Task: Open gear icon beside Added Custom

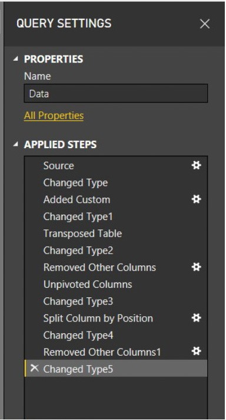Action: point(197,199)
